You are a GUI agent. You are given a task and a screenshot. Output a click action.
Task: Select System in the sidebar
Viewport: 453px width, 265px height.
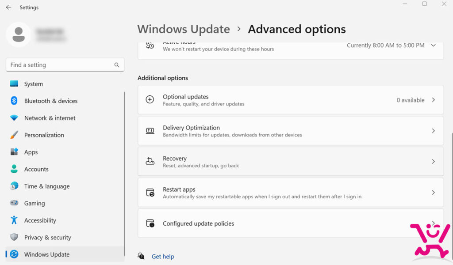click(65, 84)
